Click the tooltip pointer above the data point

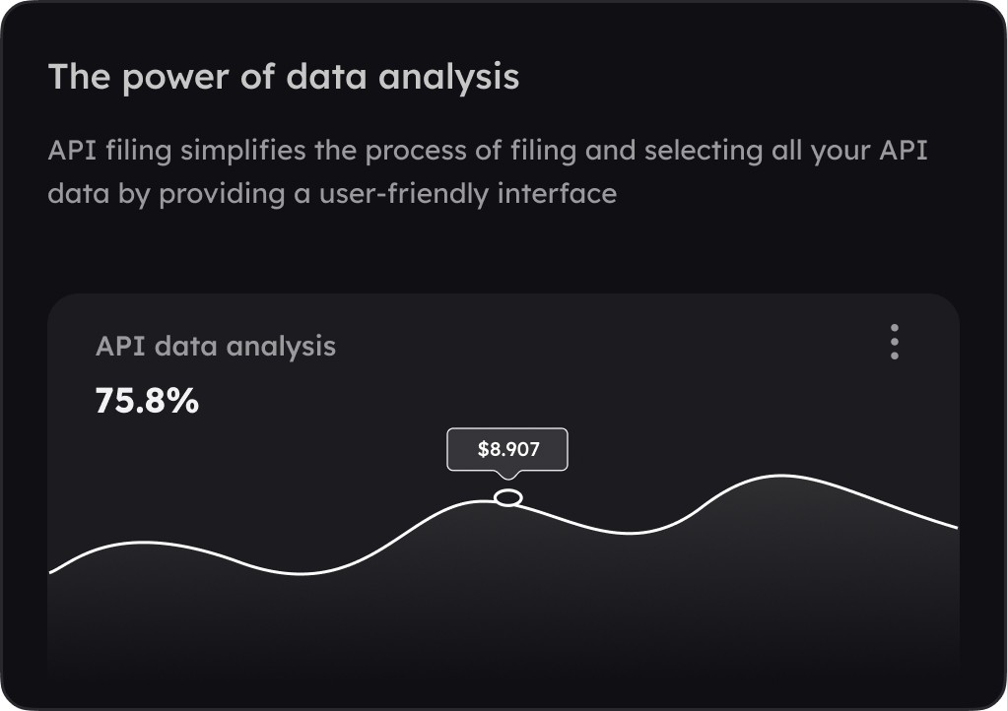(x=505, y=476)
